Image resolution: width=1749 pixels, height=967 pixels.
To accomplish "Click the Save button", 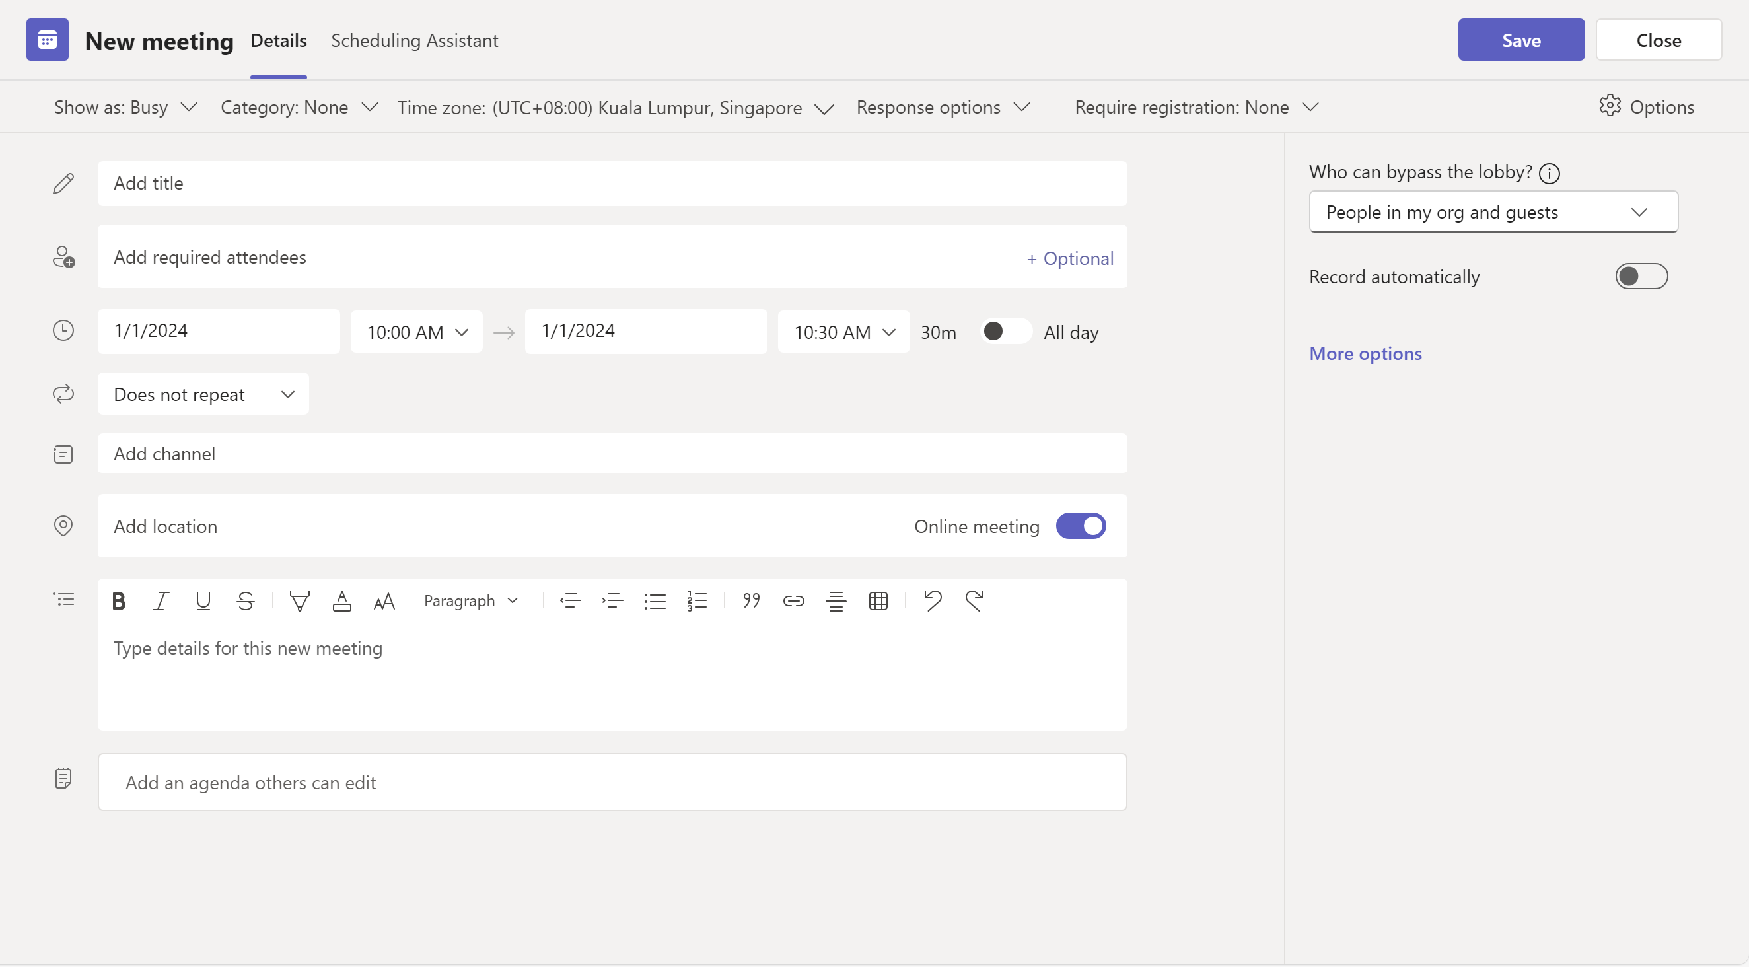I will point(1520,40).
